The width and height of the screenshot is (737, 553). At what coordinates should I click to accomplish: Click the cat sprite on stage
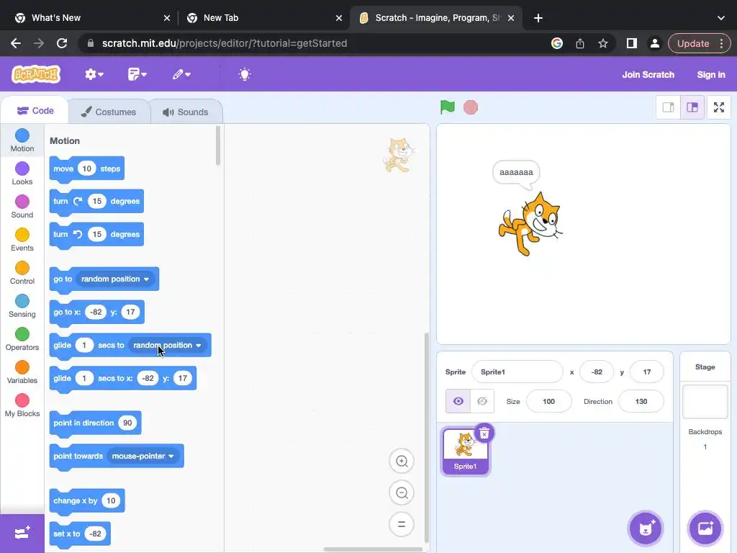pos(530,225)
